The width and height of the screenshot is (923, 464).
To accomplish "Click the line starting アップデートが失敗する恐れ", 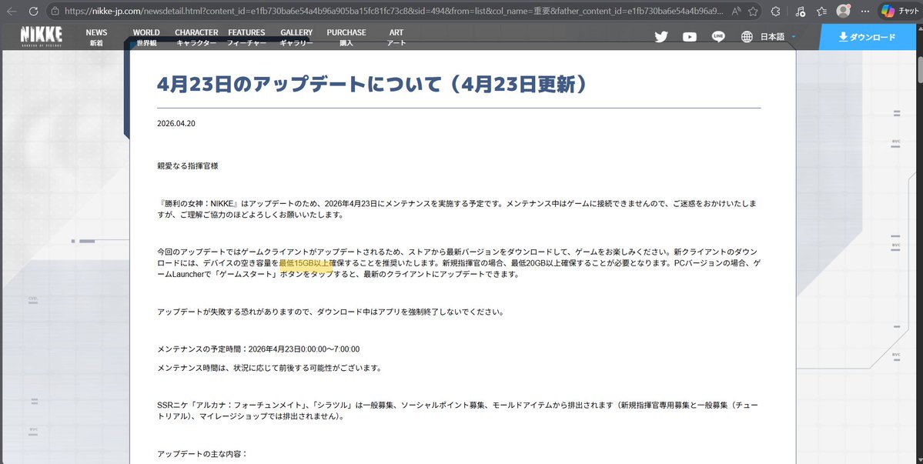I will (331, 312).
